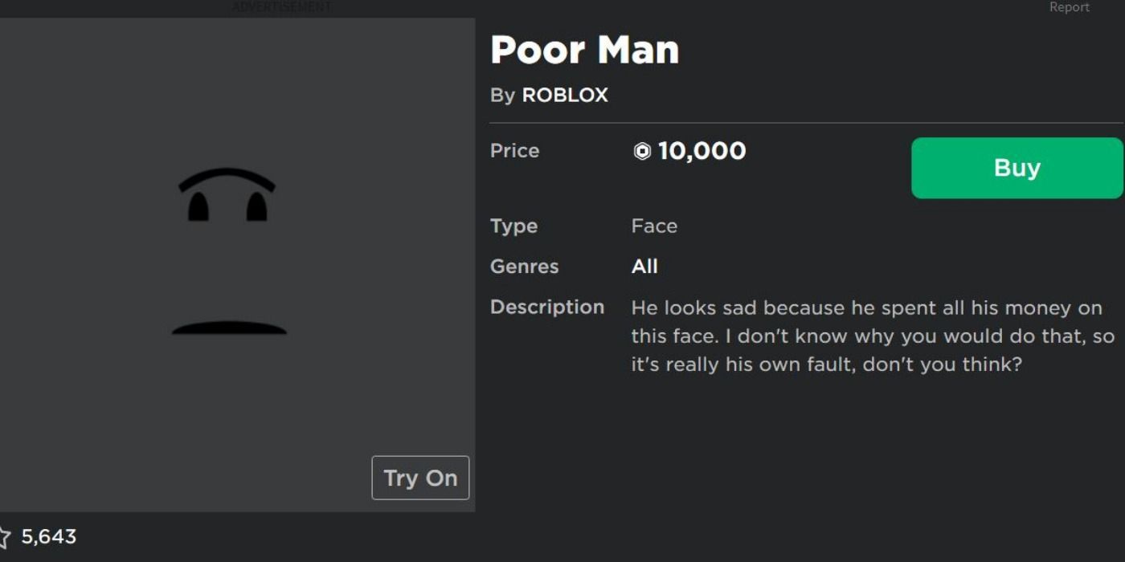Click the Robux currency icon
This screenshot has height=562, width=1125.
642,151
